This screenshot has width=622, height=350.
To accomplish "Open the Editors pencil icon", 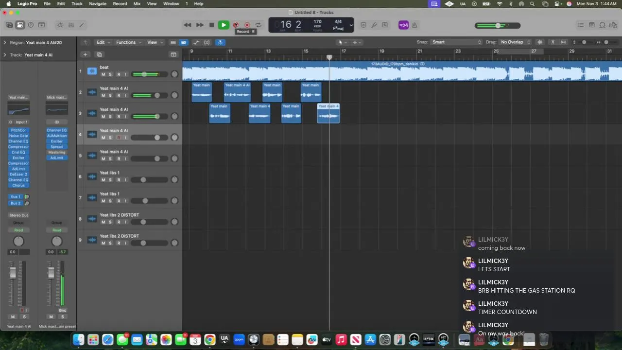I will click(x=82, y=25).
